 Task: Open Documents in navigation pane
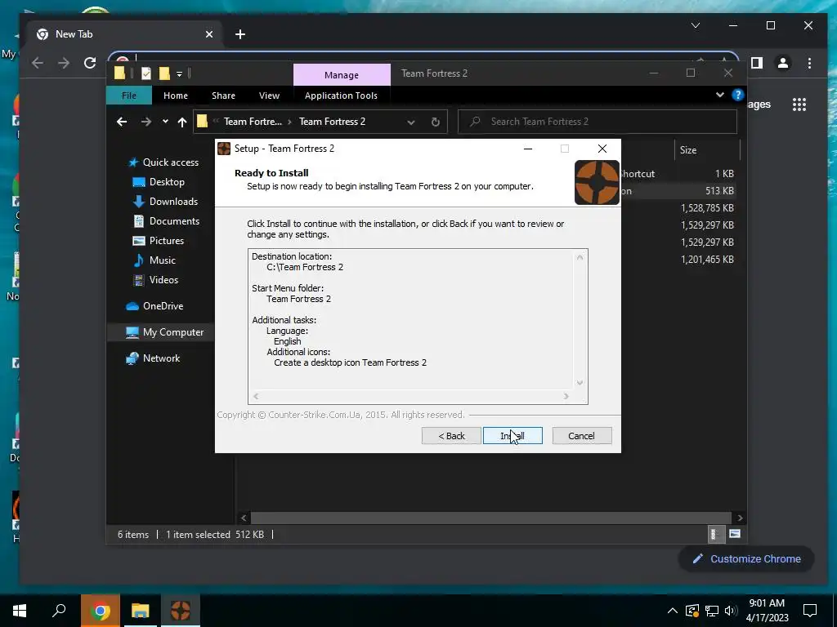click(166, 220)
